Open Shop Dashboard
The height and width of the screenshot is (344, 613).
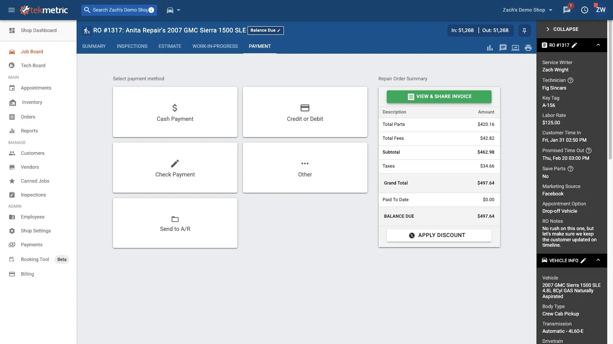point(38,31)
